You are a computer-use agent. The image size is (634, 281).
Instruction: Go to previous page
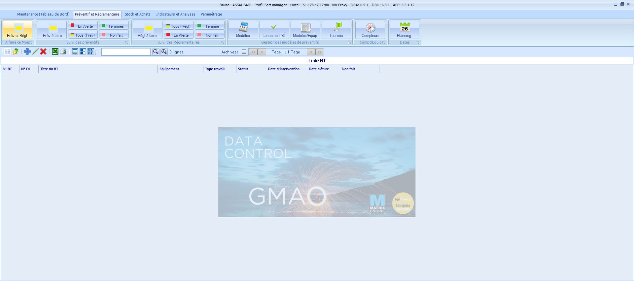tap(262, 52)
